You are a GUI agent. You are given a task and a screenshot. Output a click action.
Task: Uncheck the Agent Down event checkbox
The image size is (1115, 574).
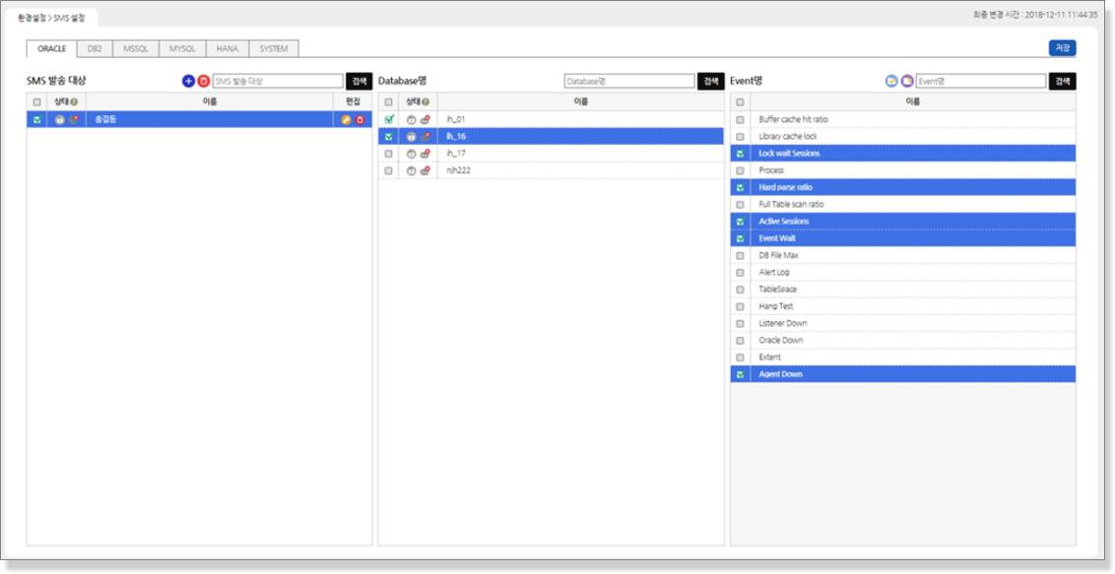point(740,374)
